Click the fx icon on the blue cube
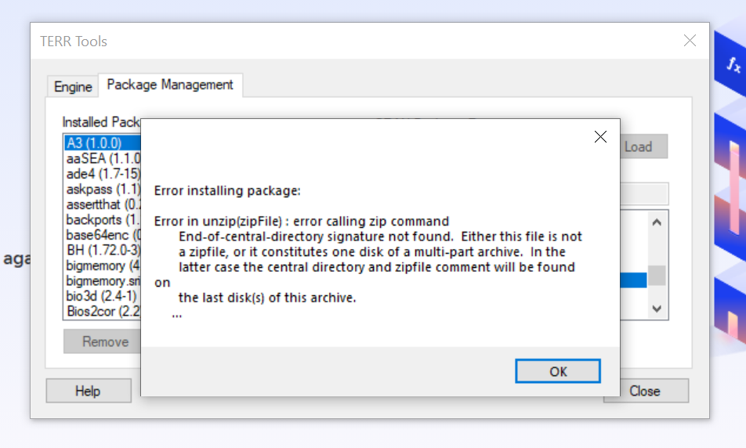746x448 pixels. pyautogui.click(x=733, y=63)
